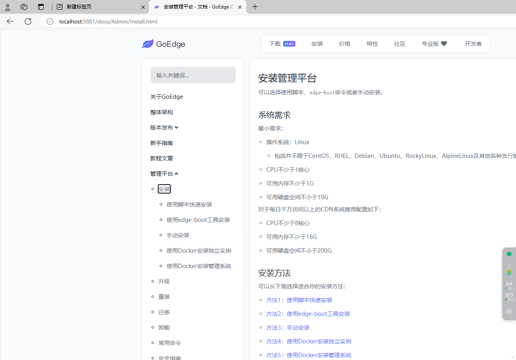Click the browser back arrow
Viewport: 516px width, 360px height.
click(10, 21)
